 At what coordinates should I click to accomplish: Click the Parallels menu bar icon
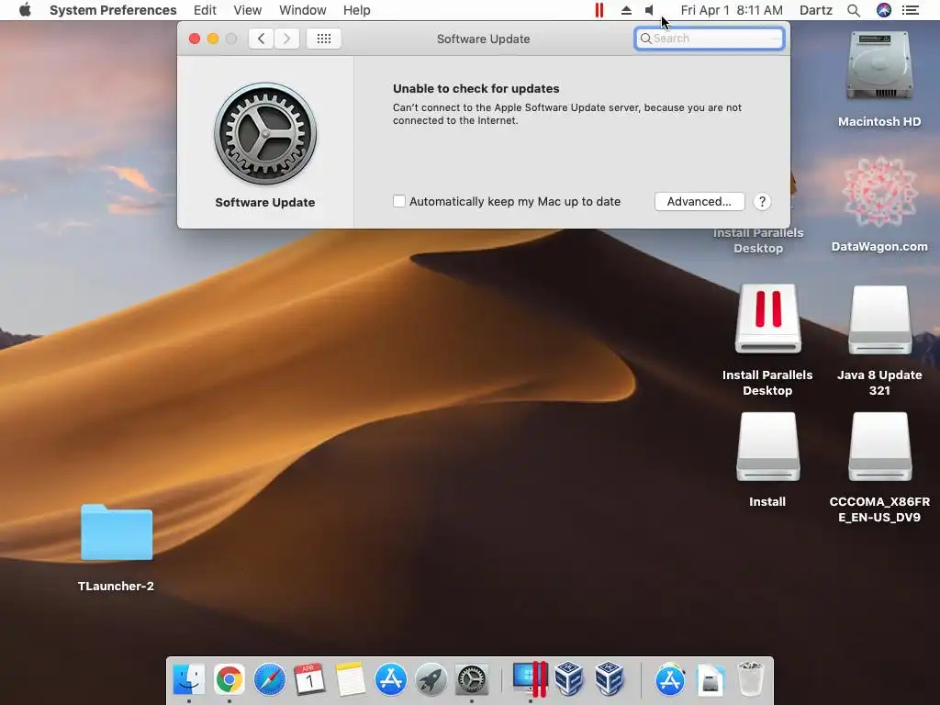click(599, 10)
